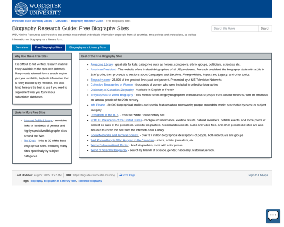The height and width of the screenshot is (227, 284).
Task: Go to Worcester State University Library breadcrumb
Action: [32, 21]
